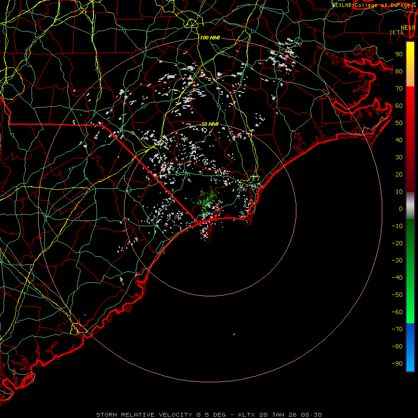Click the "100 NMI" range ring label
The width and height of the screenshot is (418, 418).
[x=210, y=38]
